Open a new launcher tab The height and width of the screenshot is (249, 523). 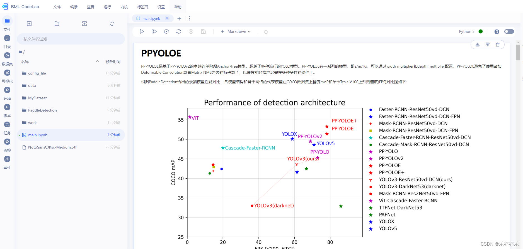pyautogui.click(x=179, y=18)
